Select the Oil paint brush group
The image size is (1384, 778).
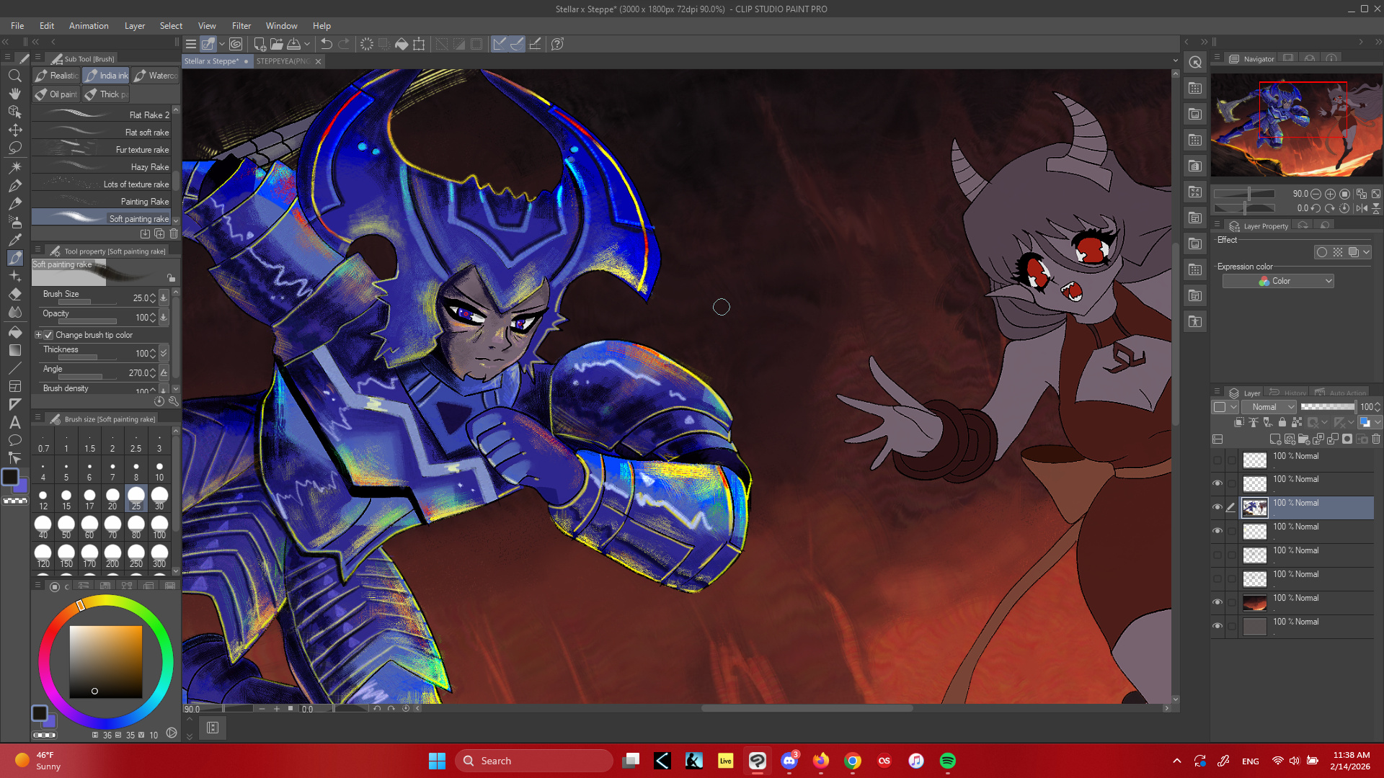tap(56, 94)
